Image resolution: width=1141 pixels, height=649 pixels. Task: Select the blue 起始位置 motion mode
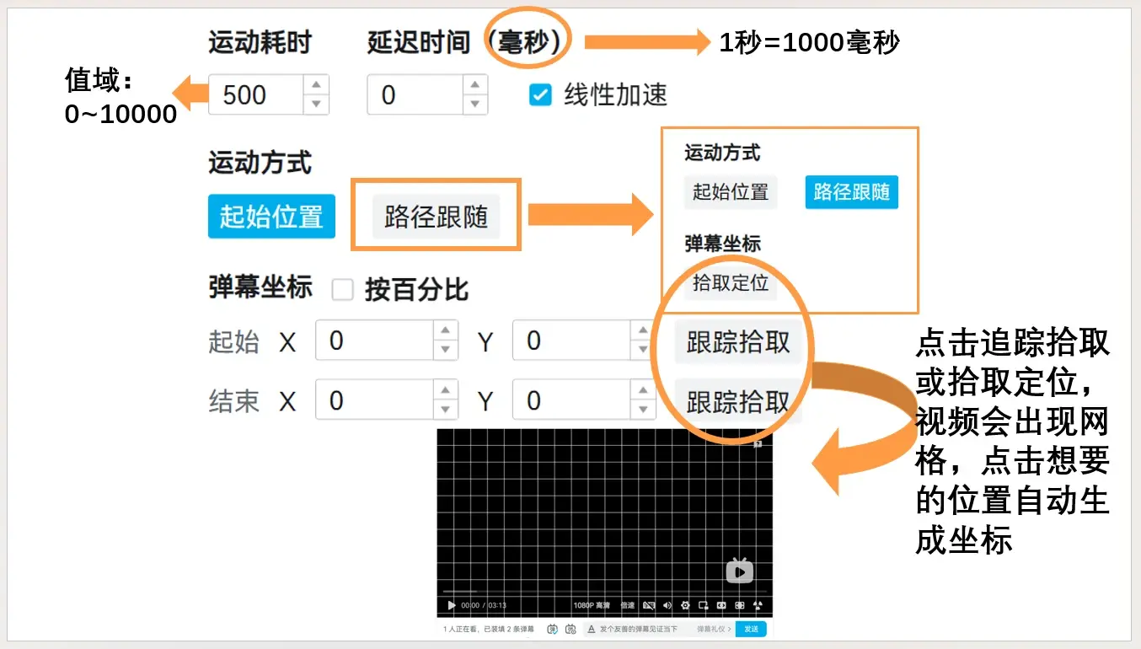pos(271,217)
